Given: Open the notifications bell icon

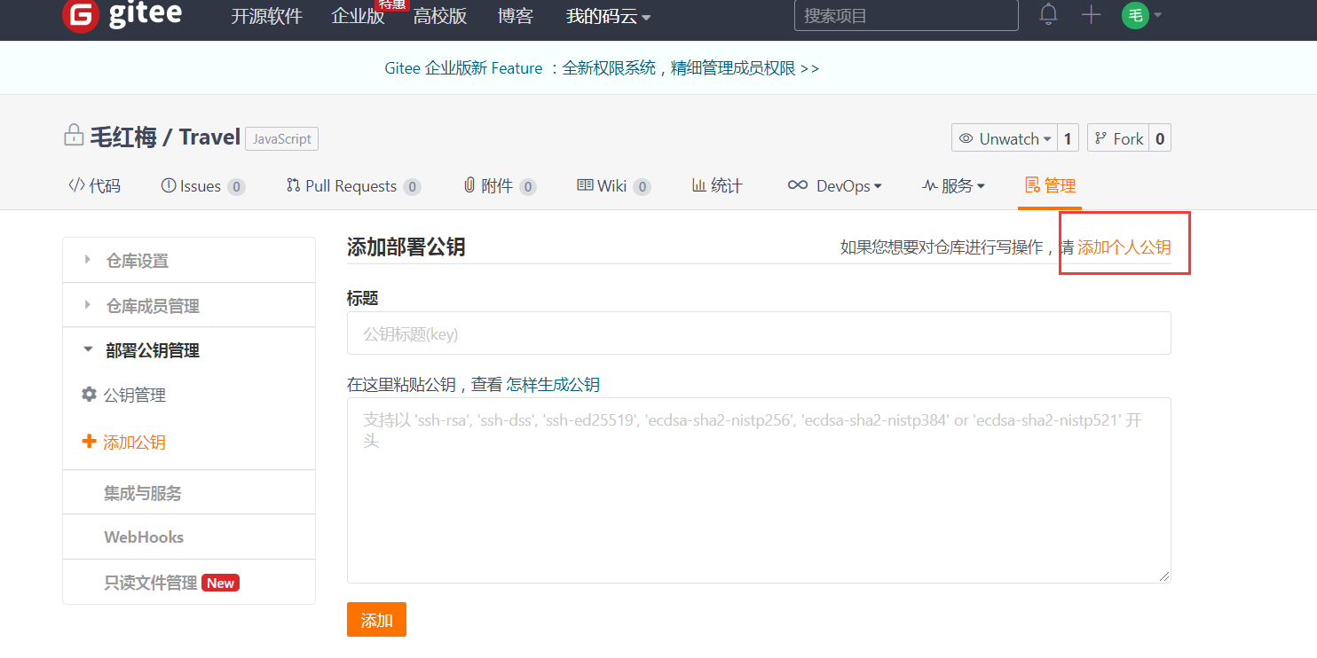Looking at the screenshot, I should point(1049,15).
